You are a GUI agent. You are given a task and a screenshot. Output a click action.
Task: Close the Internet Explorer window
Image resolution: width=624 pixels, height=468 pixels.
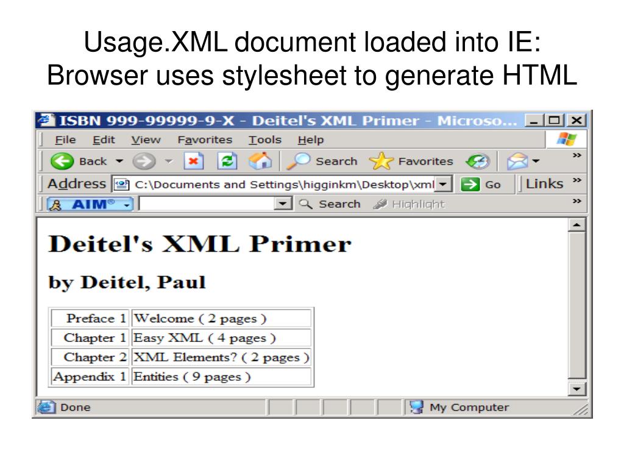click(576, 120)
